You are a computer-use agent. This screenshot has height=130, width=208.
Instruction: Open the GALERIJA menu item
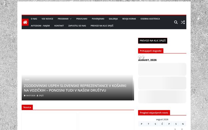click(x=113, y=19)
